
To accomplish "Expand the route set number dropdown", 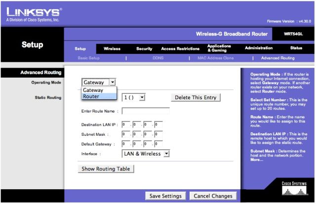I will click(134, 97).
